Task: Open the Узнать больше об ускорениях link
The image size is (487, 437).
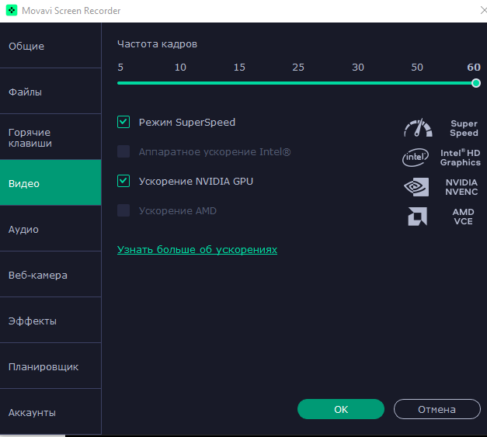Action: pos(197,249)
